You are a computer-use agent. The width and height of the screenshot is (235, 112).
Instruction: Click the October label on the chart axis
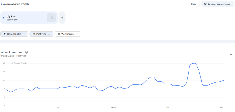coord(113,108)
